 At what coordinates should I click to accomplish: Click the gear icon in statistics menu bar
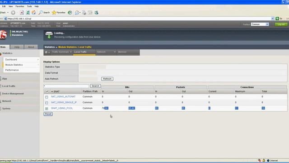[46, 53]
